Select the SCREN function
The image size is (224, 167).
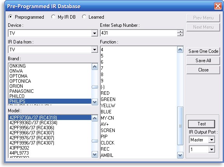139,130
